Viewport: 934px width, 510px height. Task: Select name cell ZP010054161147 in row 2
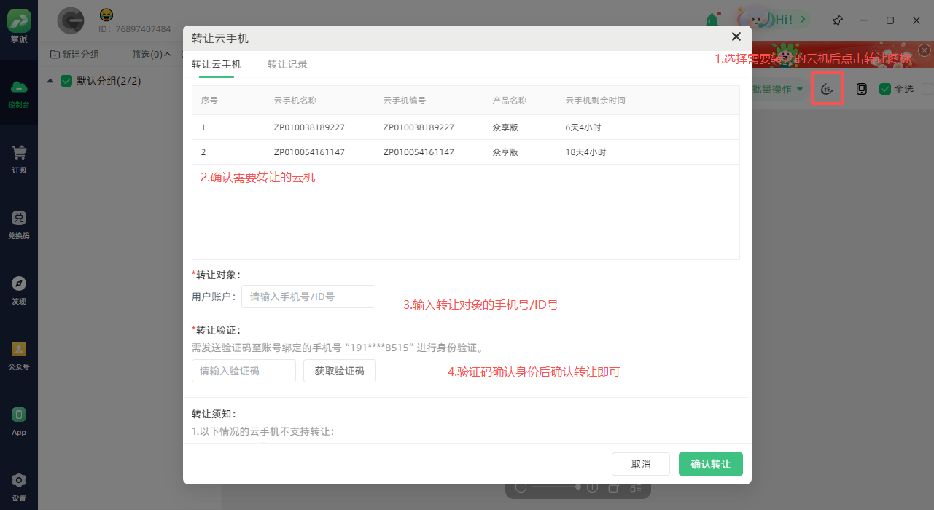tap(309, 152)
